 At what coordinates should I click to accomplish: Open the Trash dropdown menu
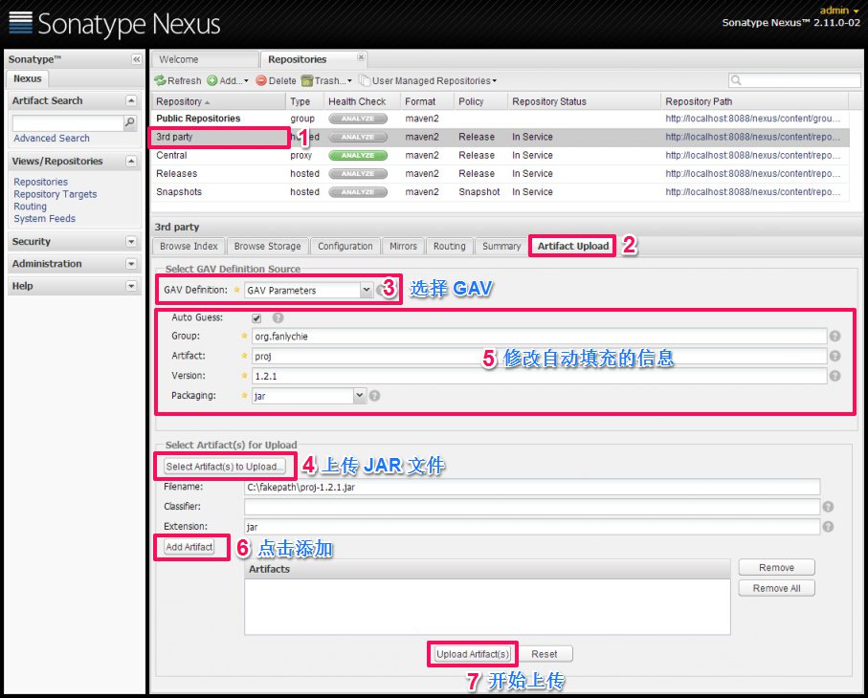coord(326,80)
